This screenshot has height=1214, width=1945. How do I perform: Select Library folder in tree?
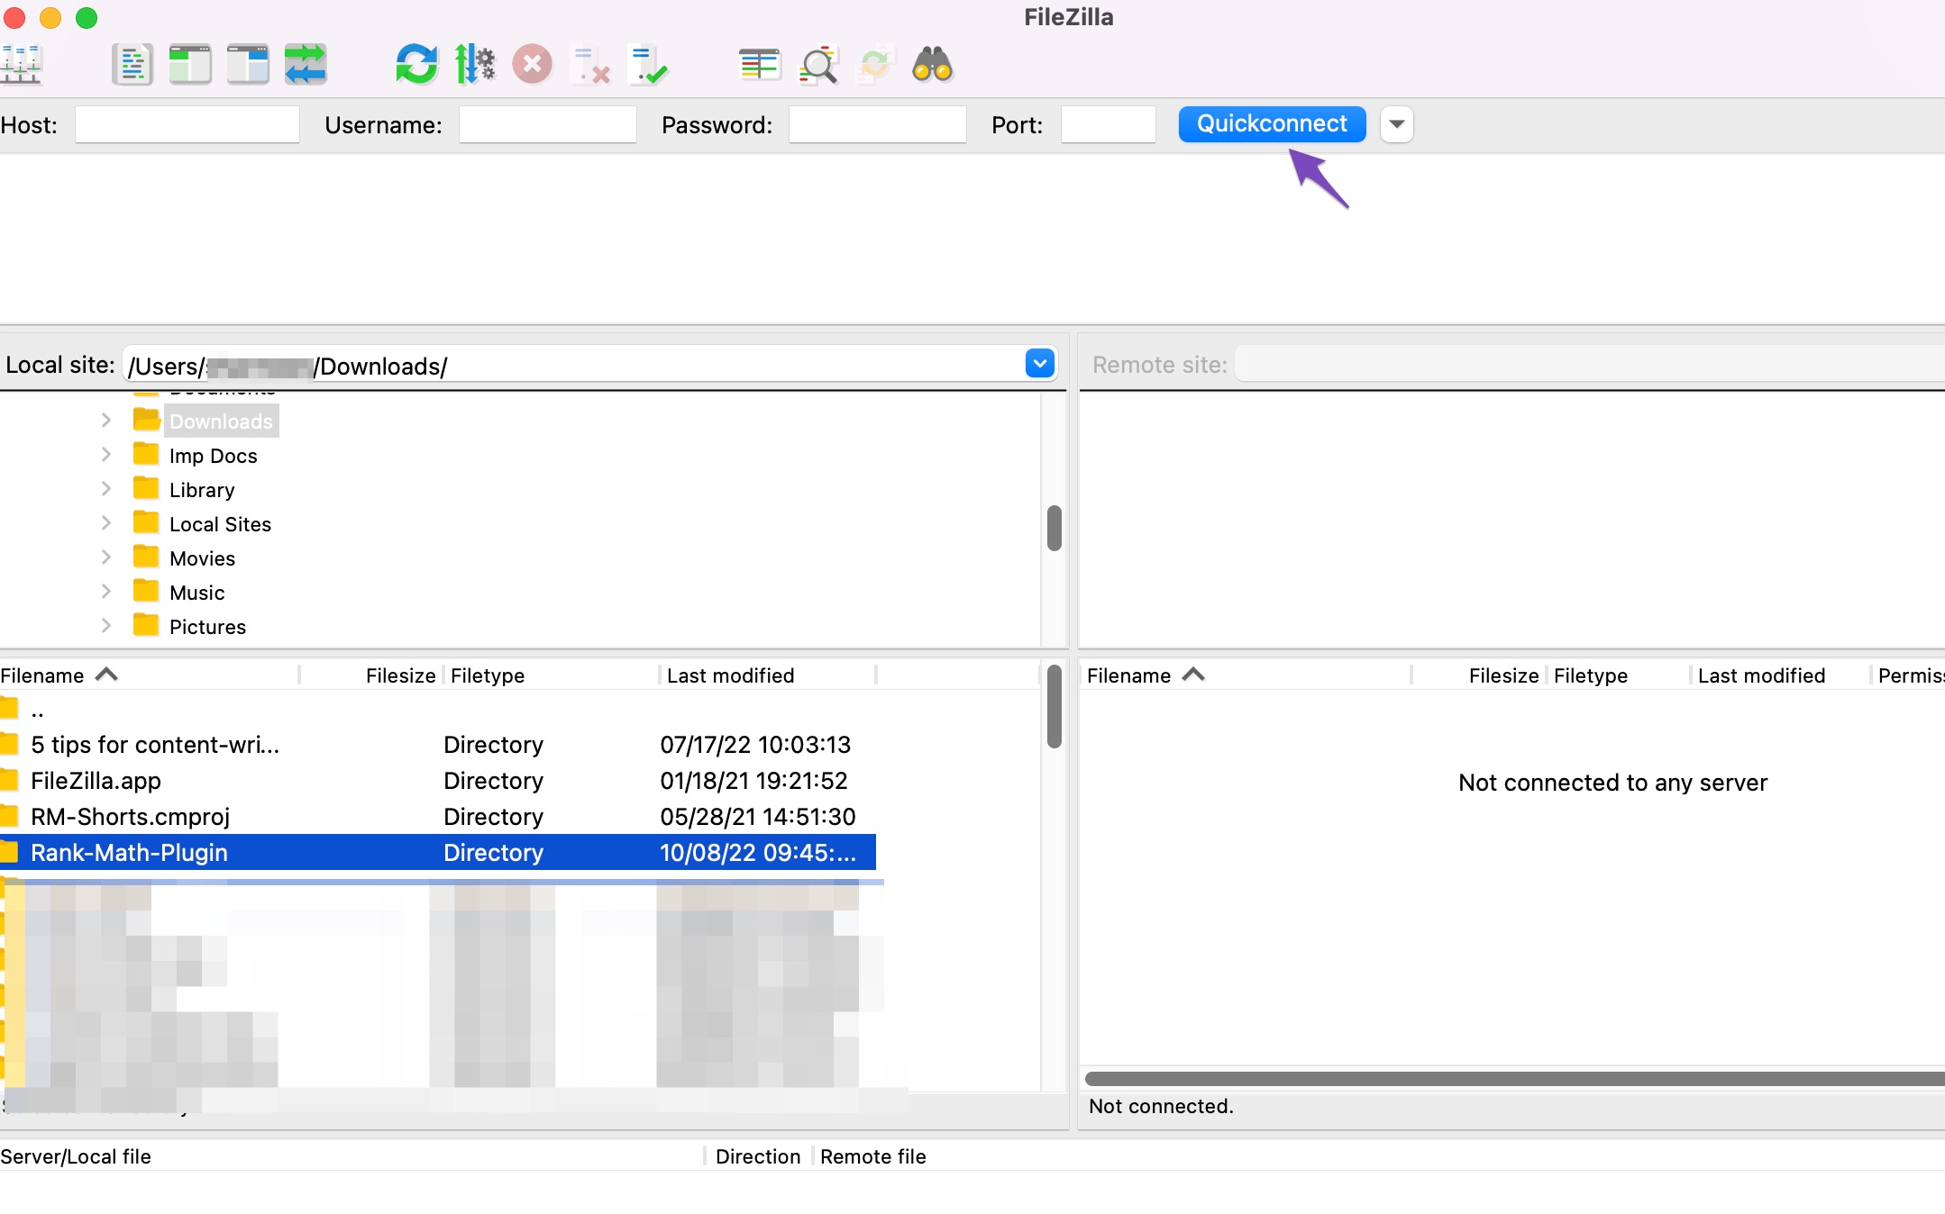coord(202,490)
